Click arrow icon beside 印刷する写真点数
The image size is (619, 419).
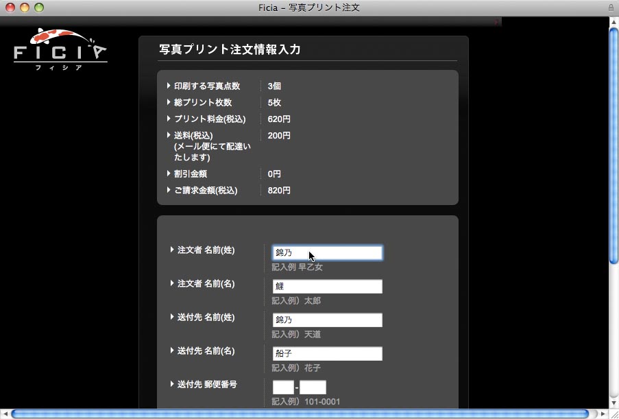(169, 86)
